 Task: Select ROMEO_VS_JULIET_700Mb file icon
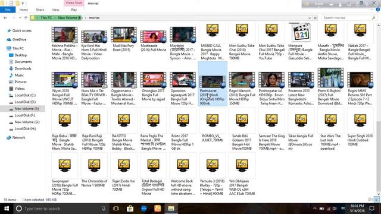(x=213, y=120)
